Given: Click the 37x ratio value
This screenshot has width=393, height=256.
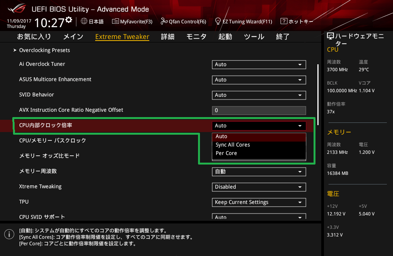Looking at the screenshot, I should coord(330,112).
